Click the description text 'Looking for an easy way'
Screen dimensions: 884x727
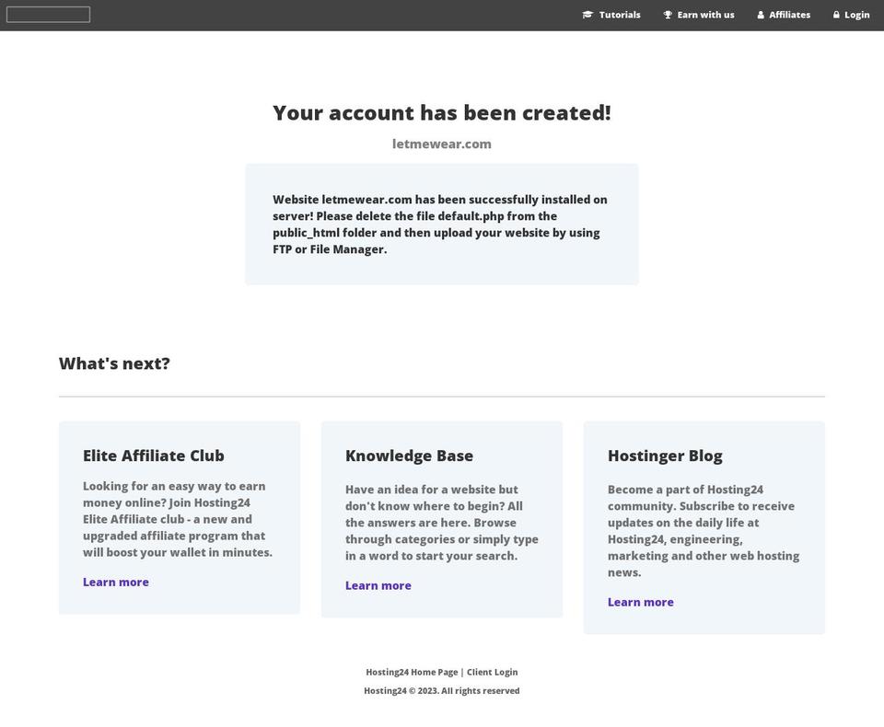pyautogui.click(x=178, y=519)
